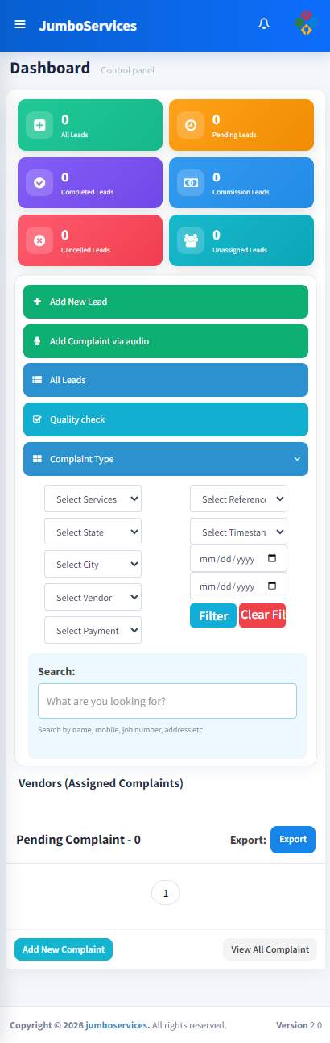The height and width of the screenshot is (1043, 330).
Task: Expand the Complaint Type chevron
Action: pyautogui.click(x=297, y=459)
